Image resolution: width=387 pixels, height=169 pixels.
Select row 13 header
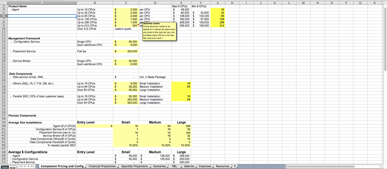coord(4,38)
